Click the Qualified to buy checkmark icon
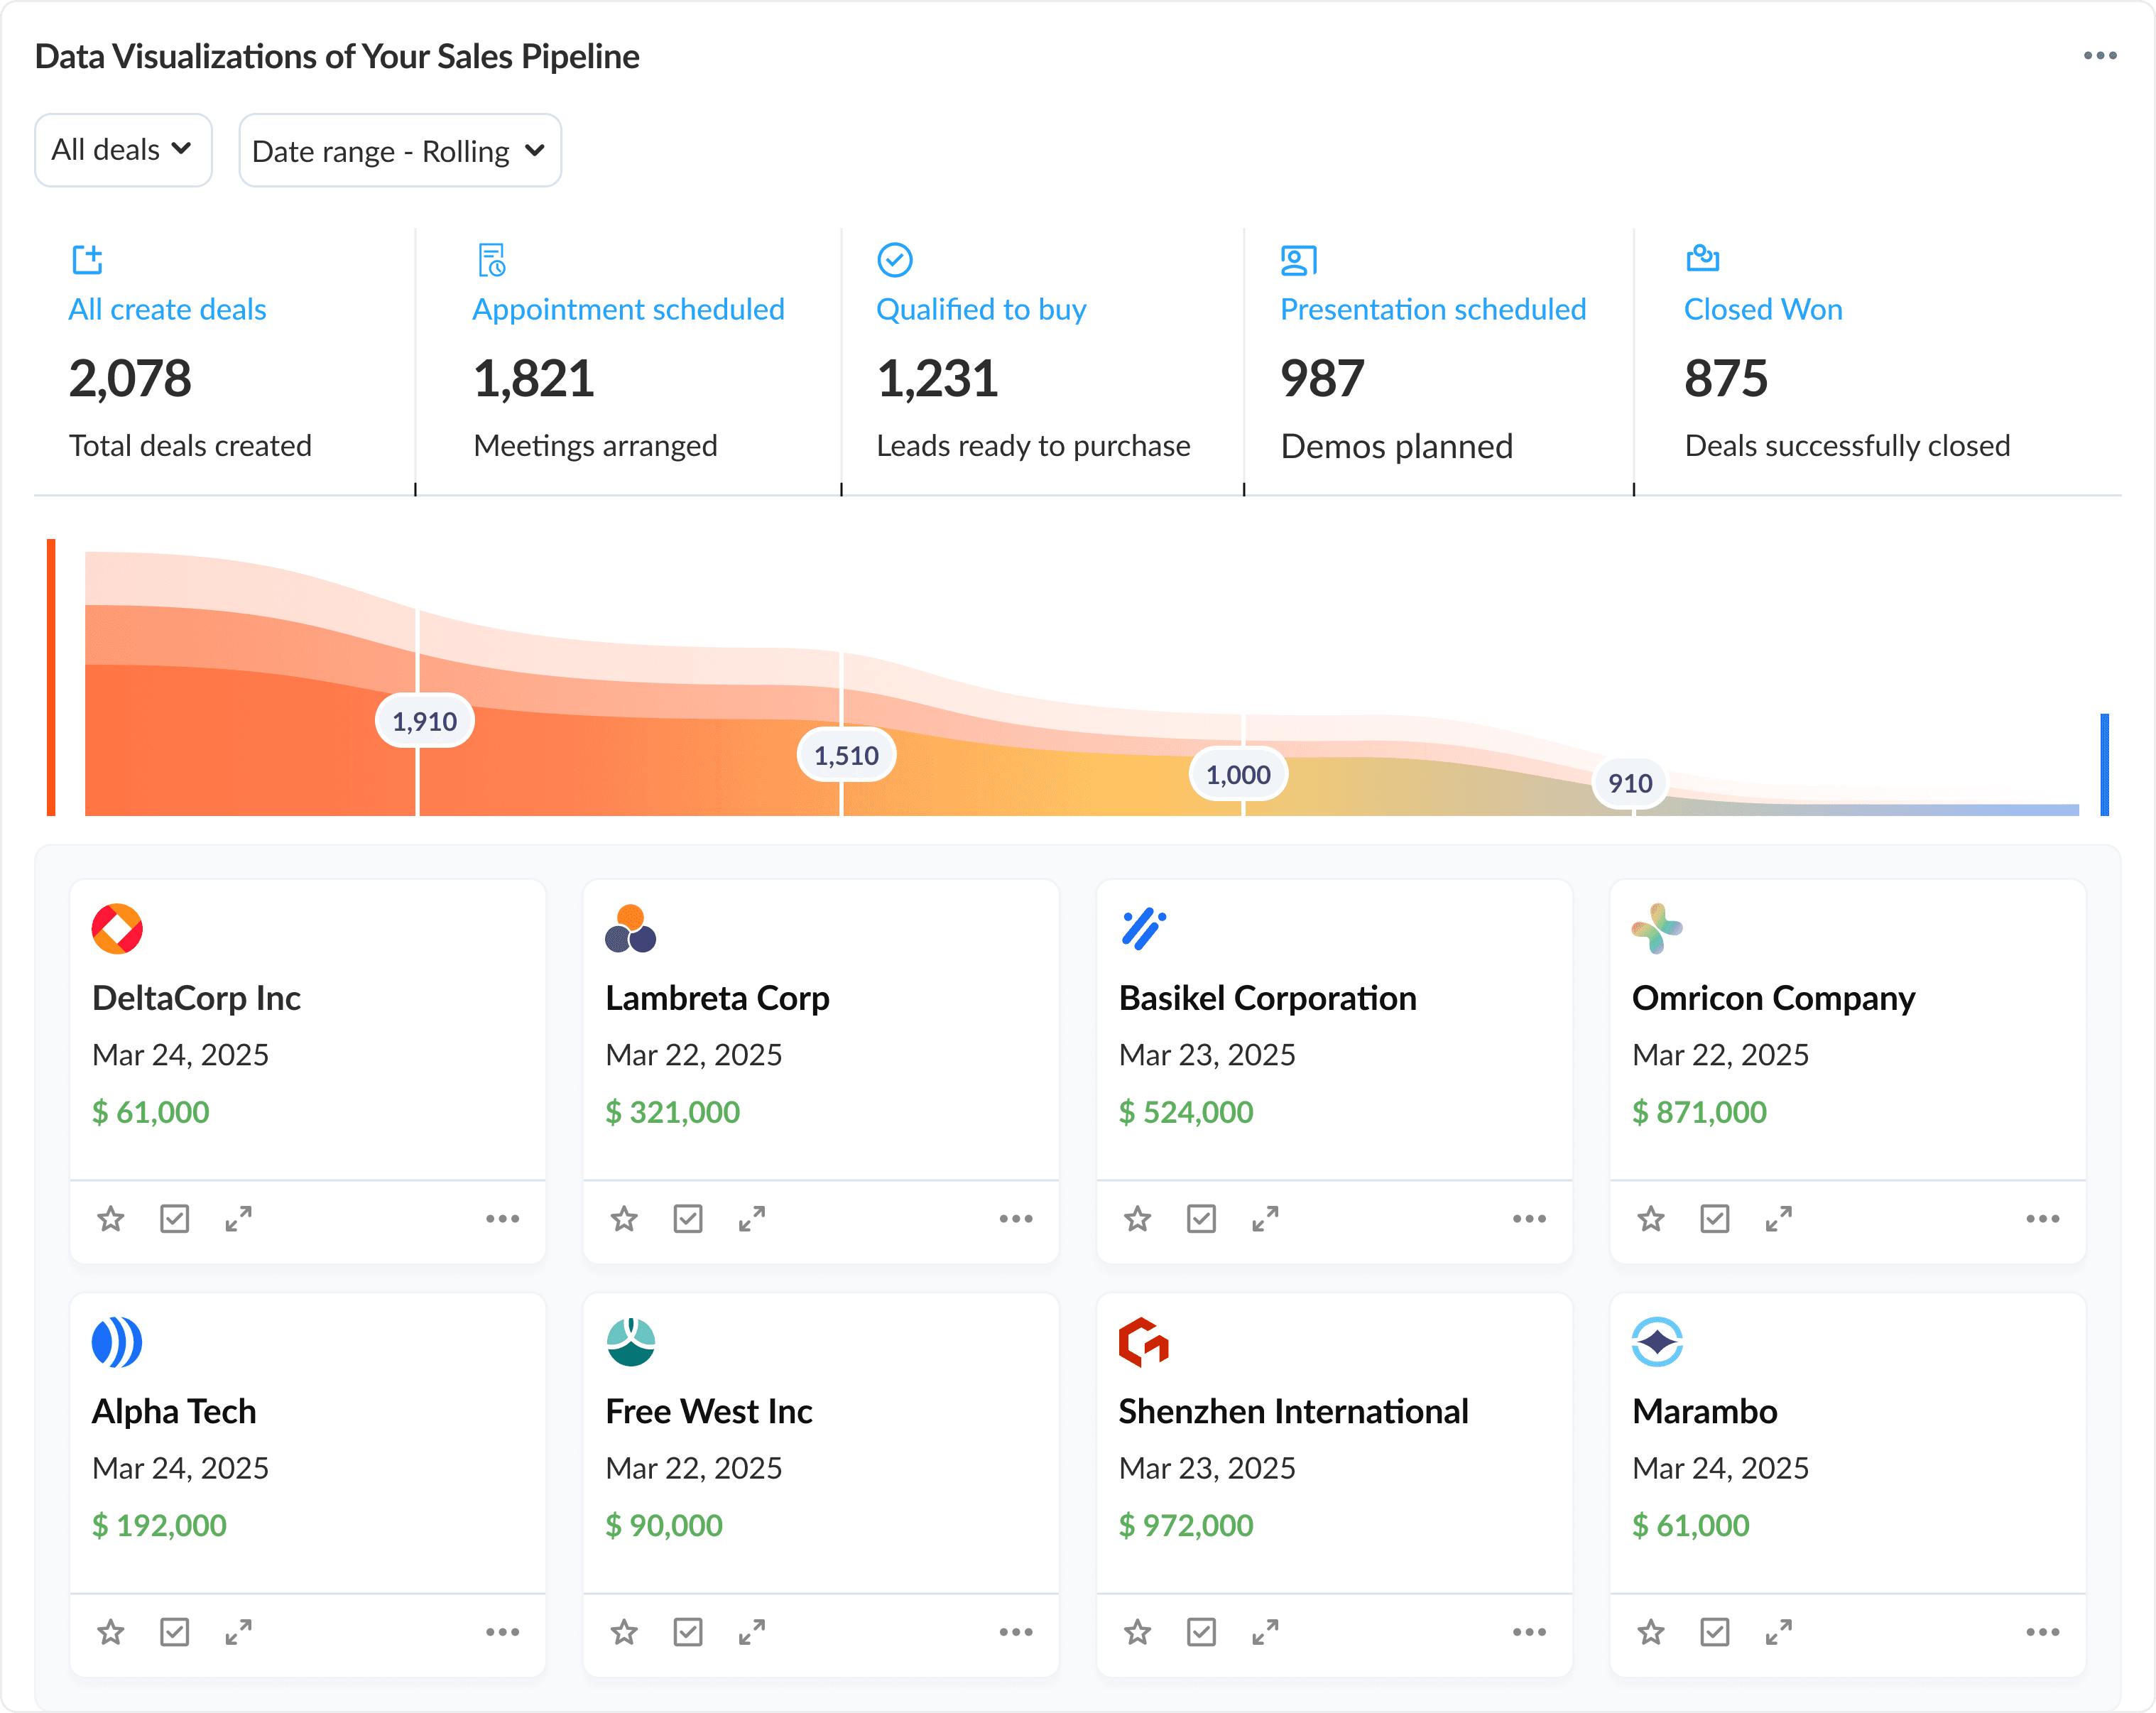The height and width of the screenshot is (1713, 2156). click(x=894, y=260)
